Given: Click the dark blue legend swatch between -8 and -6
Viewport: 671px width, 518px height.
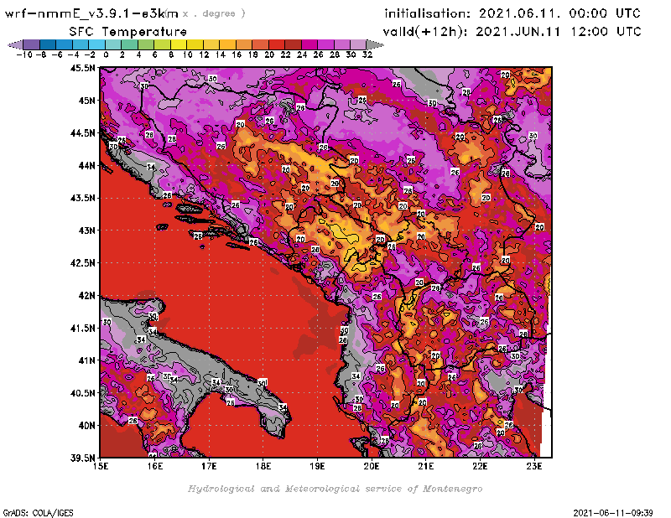Looking at the screenshot, I should pyautogui.click(x=48, y=44).
